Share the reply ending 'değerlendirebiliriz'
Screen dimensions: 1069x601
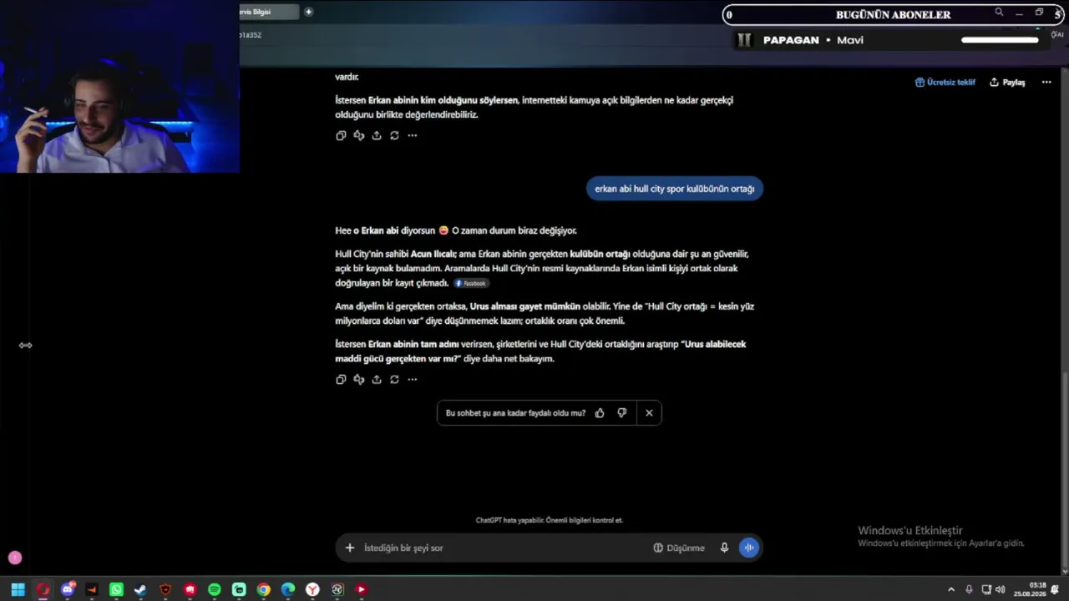click(377, 135)
